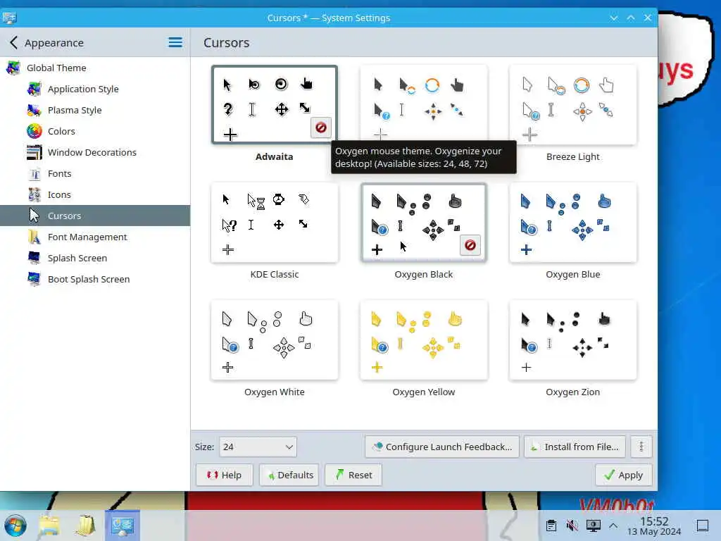Image resolution: width=721 pixels, height=541 pixels.
Task: Open Plasma Style settings
Action: click(x=95, y=110)
